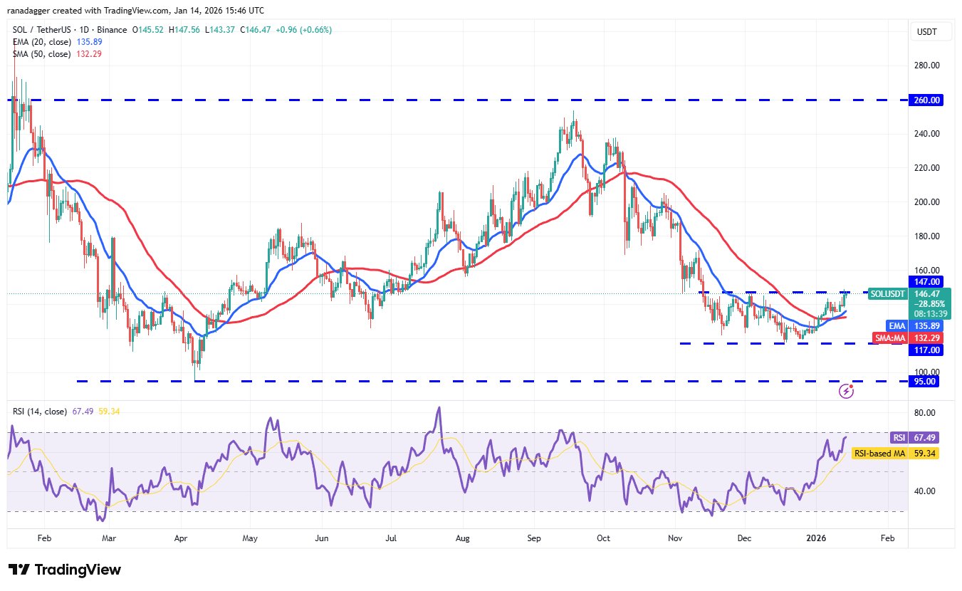The width and height of the screenshot is (962, 591).
Task: Click the red lightning event icon on chart
Action: coord(846,390)
